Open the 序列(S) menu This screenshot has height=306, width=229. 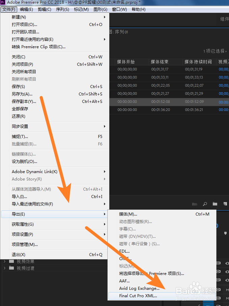pyautogui.click(x=62, y=9)
